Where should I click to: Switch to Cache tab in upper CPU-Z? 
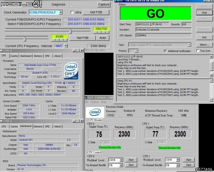pos(14,56)
